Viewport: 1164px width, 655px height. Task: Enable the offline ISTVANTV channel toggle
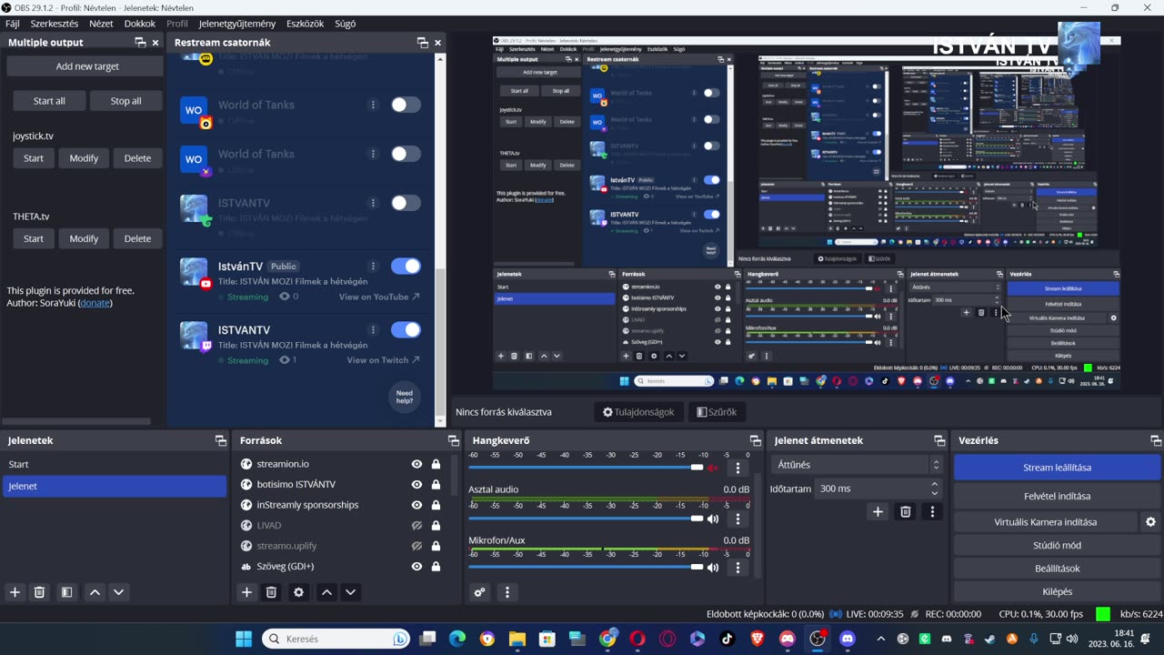pyautogui.click(x=406, y=203)
